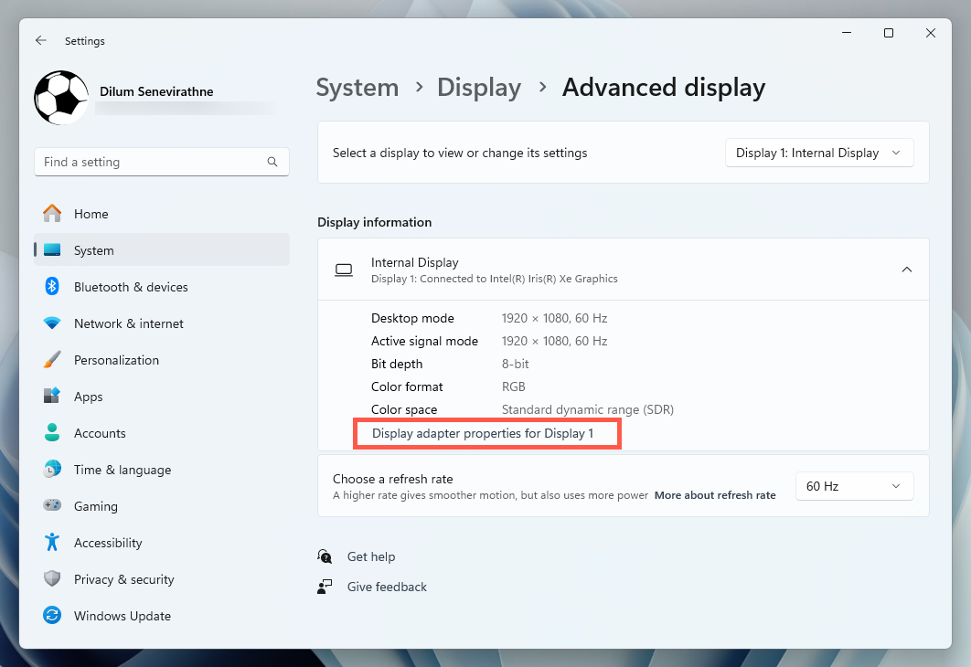The height and width of the screenshot is (667, 971).
Task: Open Network & internet via Wi-Fi icon
Action: click(52, 323)
